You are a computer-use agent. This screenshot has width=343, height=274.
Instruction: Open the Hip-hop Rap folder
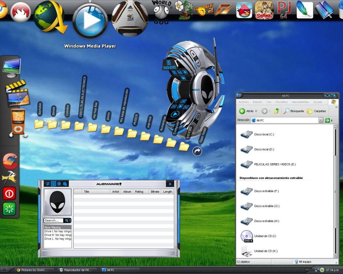pyautogui.click(x=92, y=127)
